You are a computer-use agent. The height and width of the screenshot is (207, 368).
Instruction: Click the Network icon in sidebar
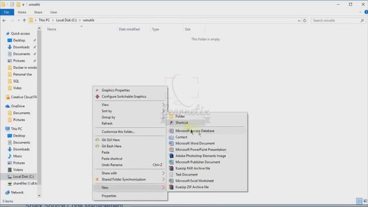[x=7, y=193]
